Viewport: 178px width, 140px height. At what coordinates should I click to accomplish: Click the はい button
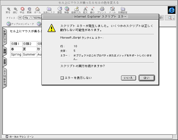pos(147,78)
